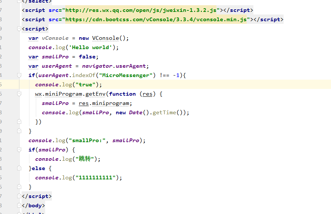Click fold-end marker on brace before </script>
This screenshot has width=331, height=214.
tap(19, 187)
